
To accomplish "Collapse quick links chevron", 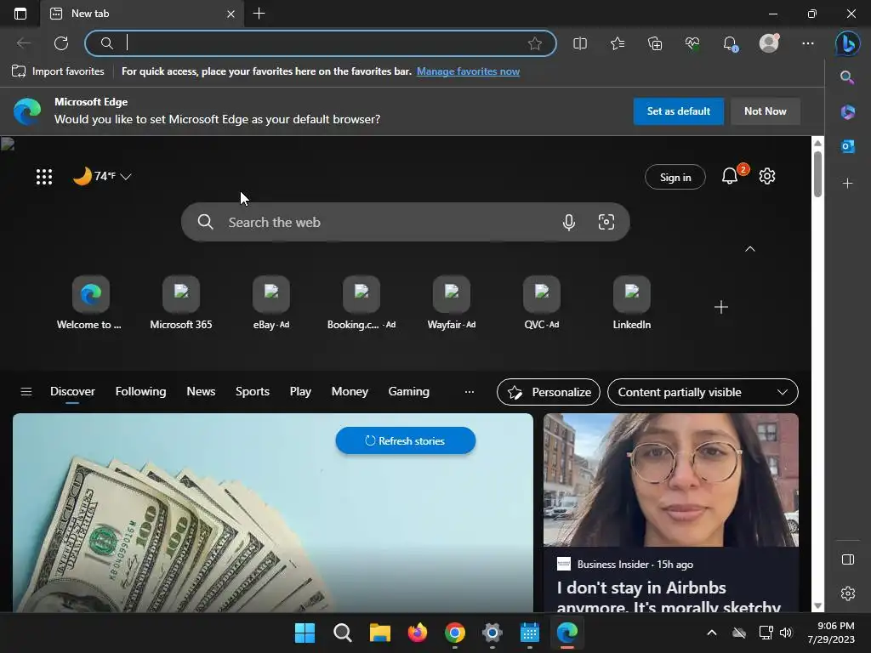I will coord(750,249).
